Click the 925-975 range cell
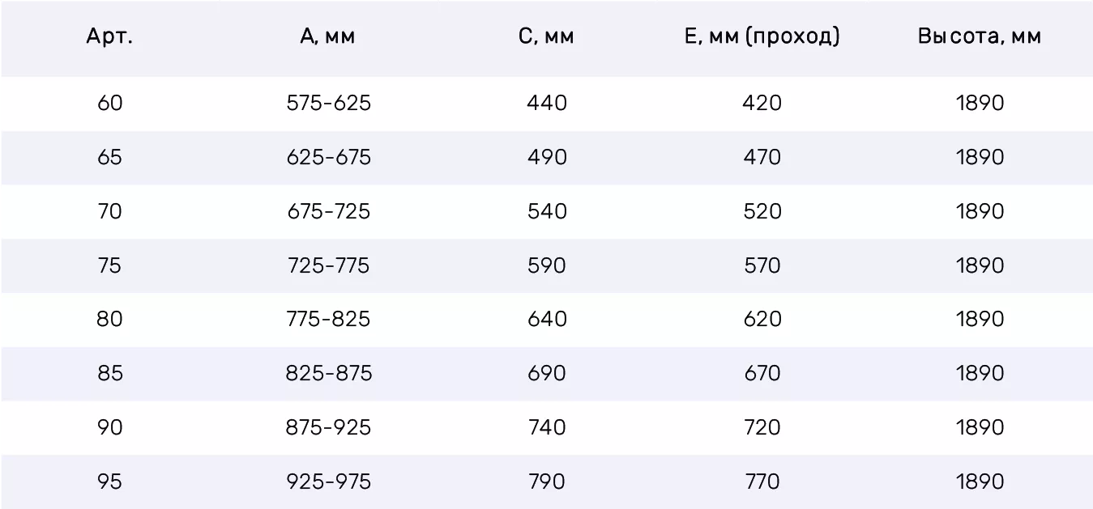The image size is (1093, 509). [x=328, y=481]
